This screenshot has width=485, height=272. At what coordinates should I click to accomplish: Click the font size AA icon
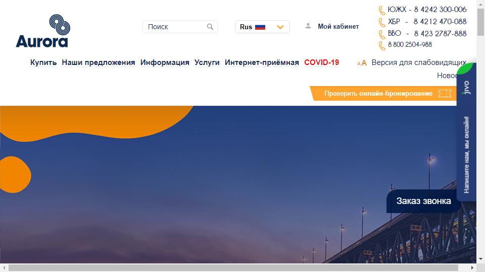(x=362, y=63)
